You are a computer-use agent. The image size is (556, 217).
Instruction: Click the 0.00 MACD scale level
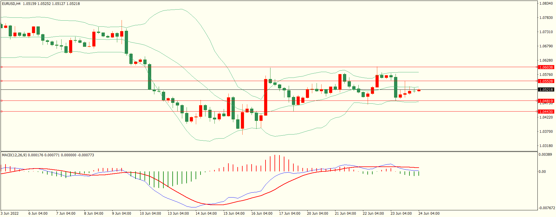click(x=542, y=172)
